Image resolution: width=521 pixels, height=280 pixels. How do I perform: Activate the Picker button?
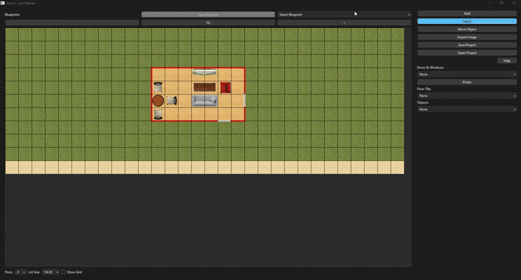coord(467,82)
